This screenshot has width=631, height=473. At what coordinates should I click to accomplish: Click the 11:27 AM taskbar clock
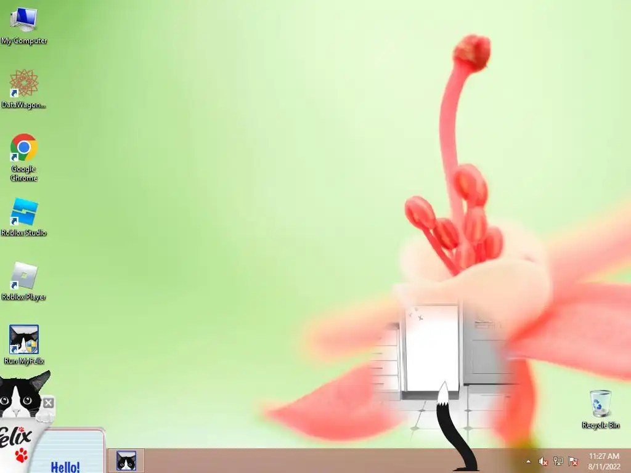pos(604,456)
